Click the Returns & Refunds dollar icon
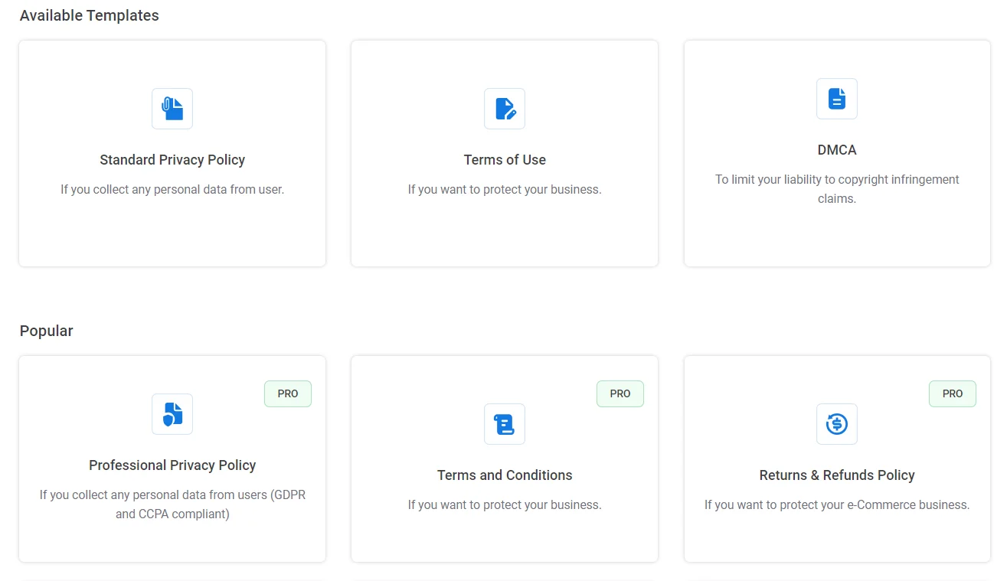Screen dimensions: 1007x581 (x=836, y=423)
